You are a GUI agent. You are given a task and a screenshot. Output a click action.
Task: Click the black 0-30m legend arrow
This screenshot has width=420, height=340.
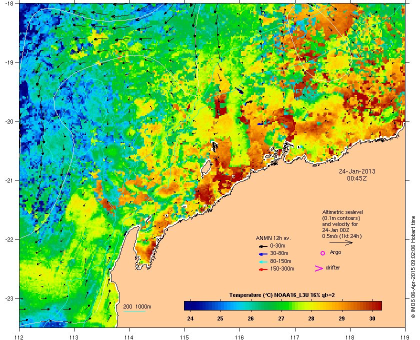263,246
